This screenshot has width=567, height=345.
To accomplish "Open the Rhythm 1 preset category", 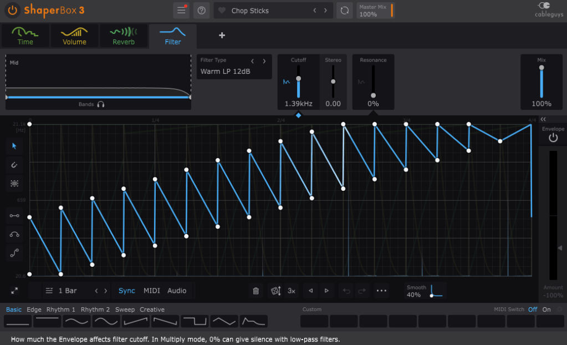I will pos(60,310).
